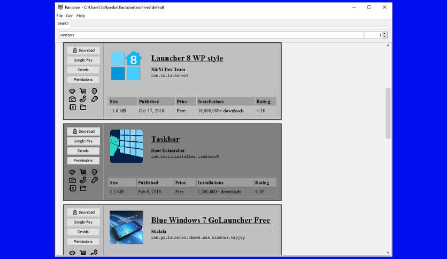Click scrollbar down arrow
The width and height of the screenshot is (447, 259).
point(388,253)
